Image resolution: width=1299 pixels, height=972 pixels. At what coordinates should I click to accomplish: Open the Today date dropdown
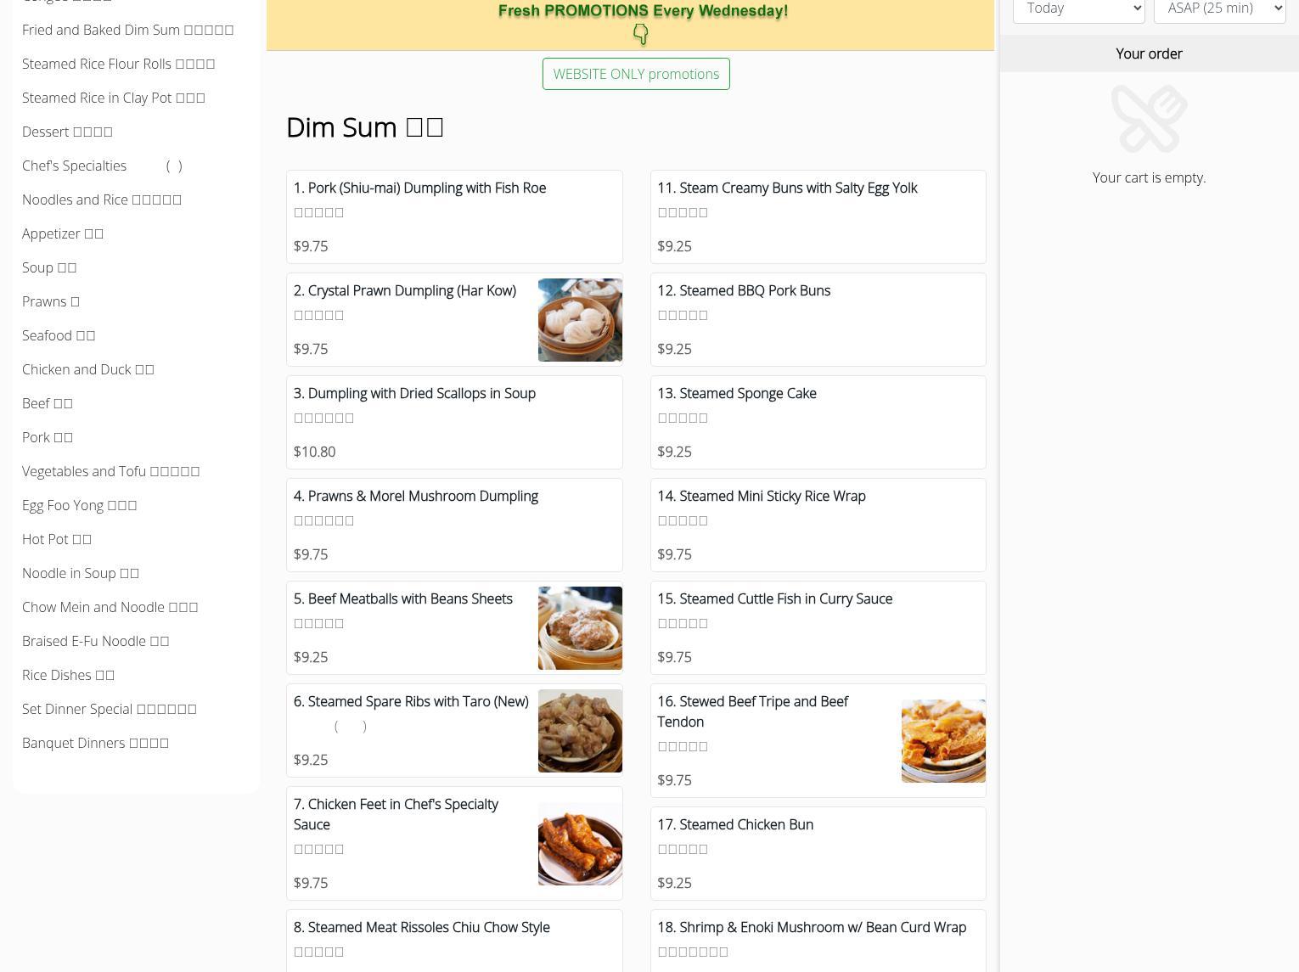pyautogui.click(x=1078, y=9)
